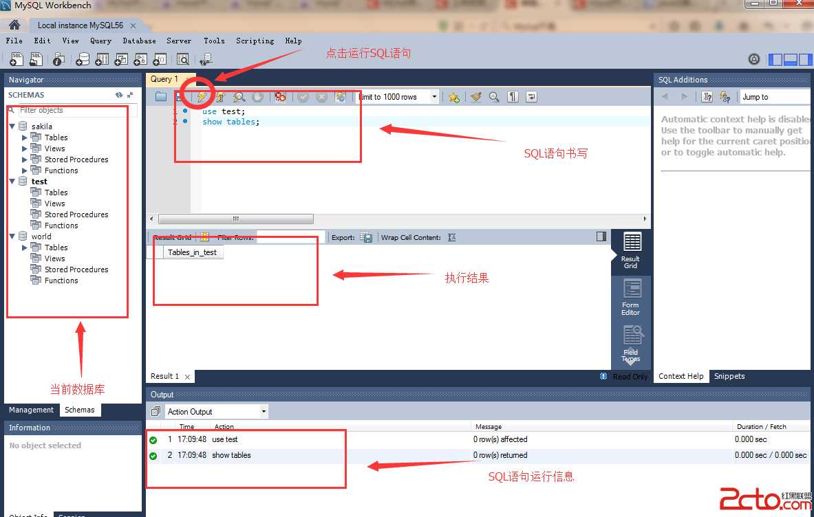Screen dimensions: 814x517
Task: Click the Filter objects search field
Action: [78, 110]
